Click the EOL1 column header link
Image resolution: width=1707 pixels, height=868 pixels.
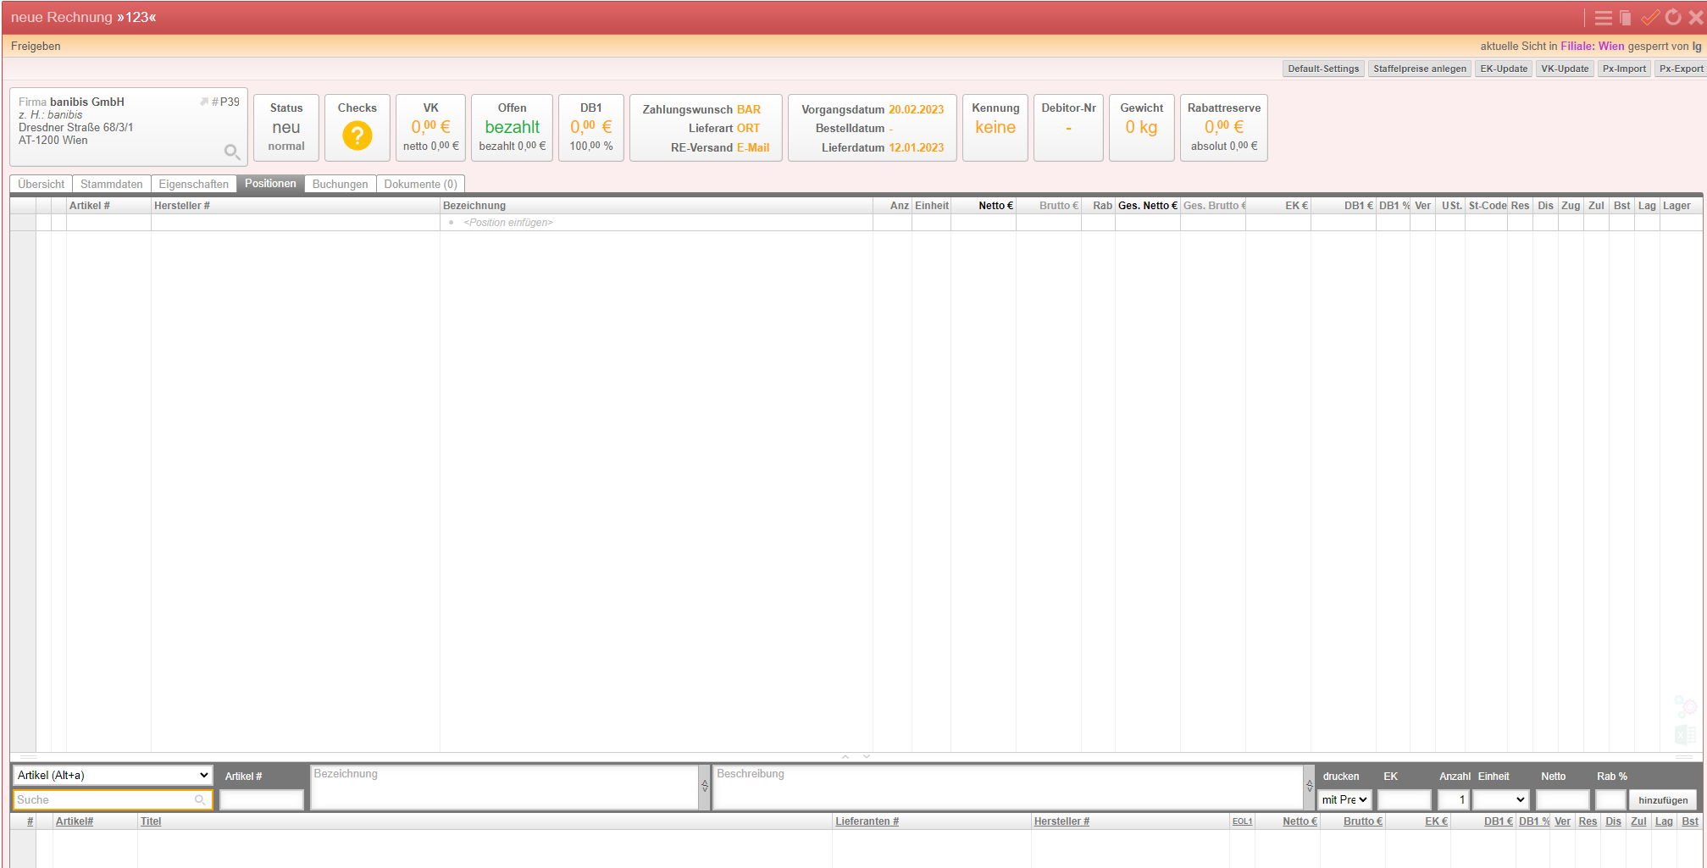coord(1242,821)
